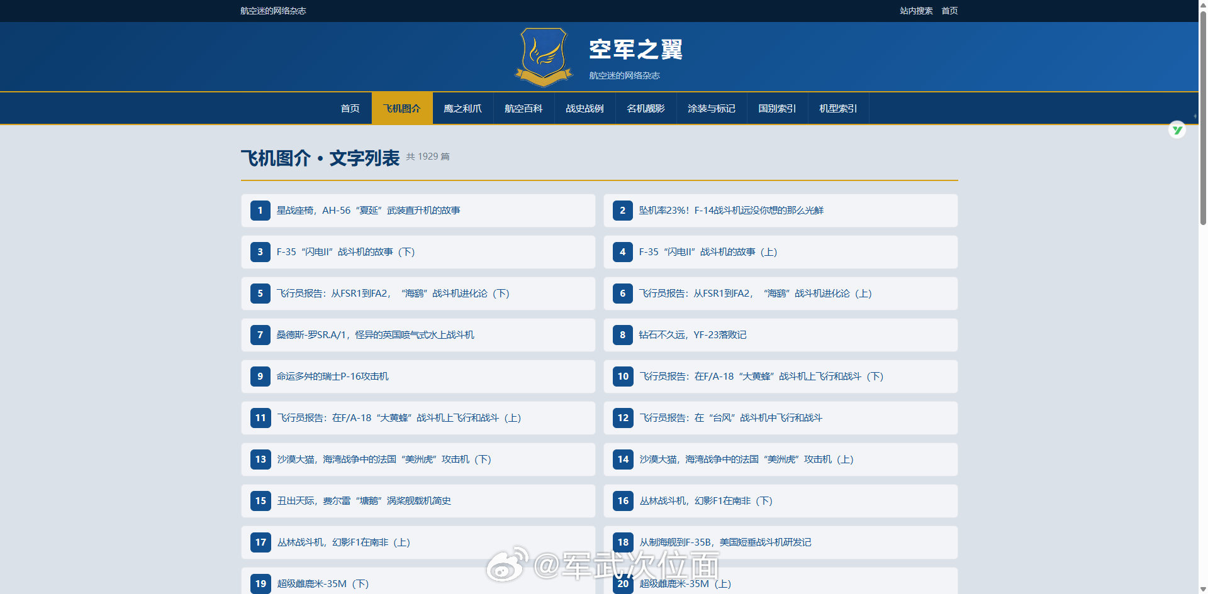Open the 首页 navigation tab
Image resolution: width=1208 pixels, height=594 pixels.
350,108
